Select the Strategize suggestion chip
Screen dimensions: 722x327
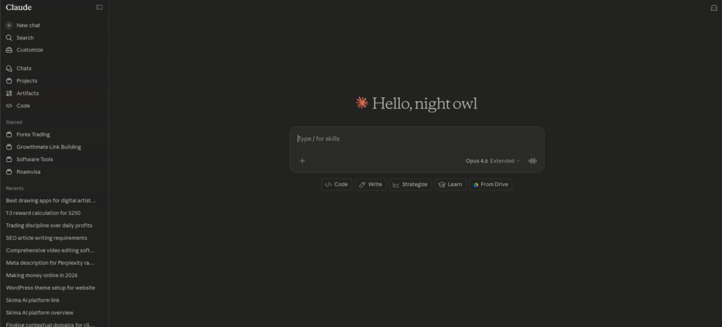(410, 185)
